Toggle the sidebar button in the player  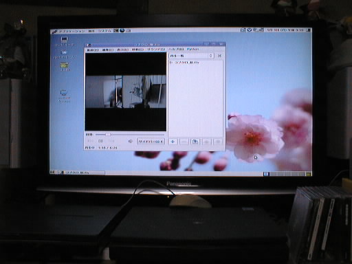151,142
